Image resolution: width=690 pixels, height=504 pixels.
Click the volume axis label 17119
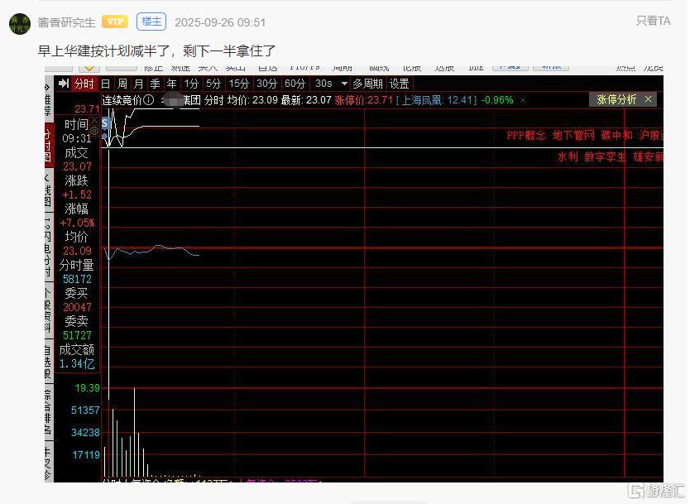(85, 454)
